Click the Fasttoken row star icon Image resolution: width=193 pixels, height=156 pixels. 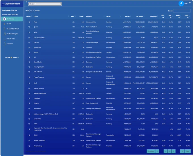pos(29,98)
